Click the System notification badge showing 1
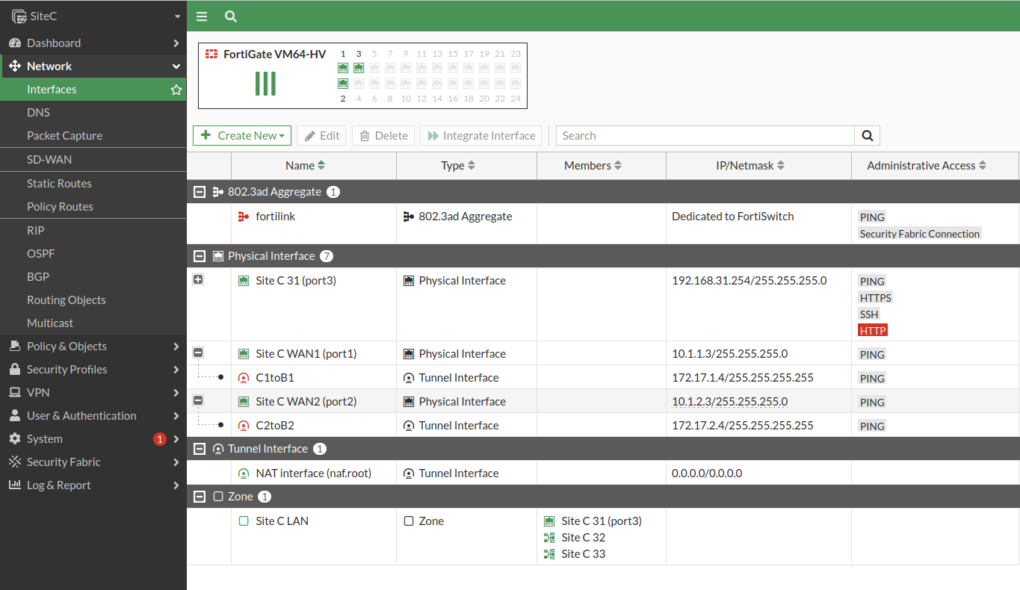 (159, 439)
